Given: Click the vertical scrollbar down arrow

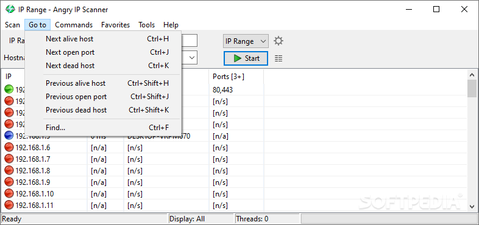Looking at the screenshot, I should coord(472,206).
